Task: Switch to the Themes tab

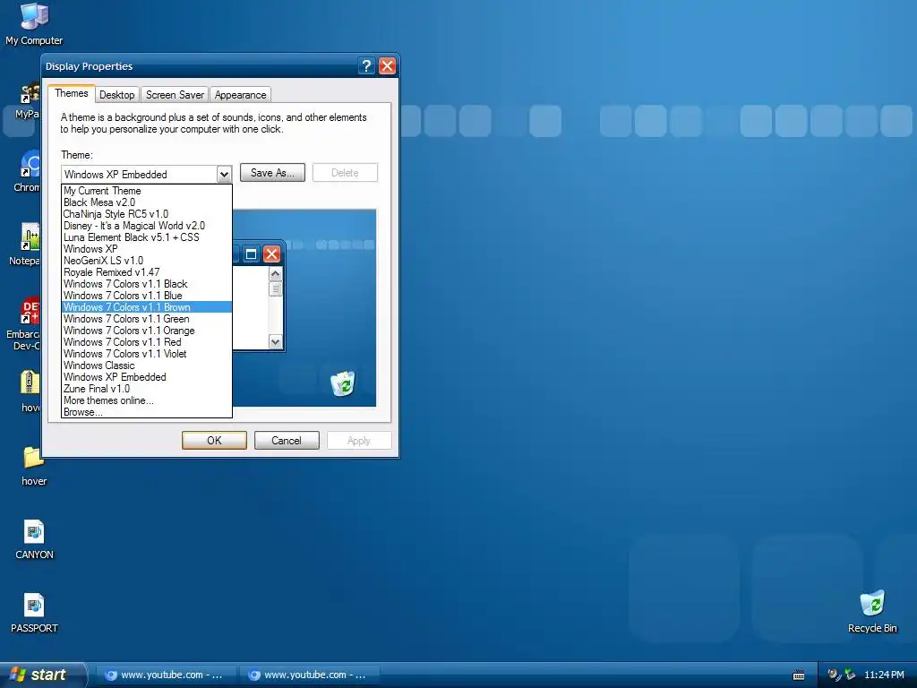Action: (x=72, y=93)
